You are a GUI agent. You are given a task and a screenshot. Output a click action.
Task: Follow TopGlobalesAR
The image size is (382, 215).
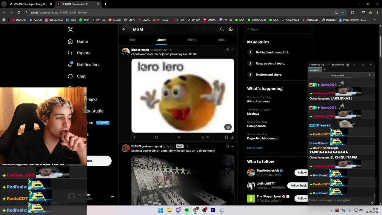click(301, 173)
